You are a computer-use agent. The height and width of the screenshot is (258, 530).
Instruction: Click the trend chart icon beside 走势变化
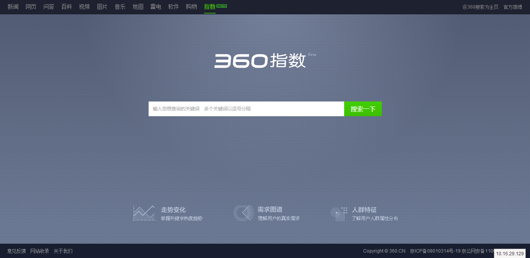pos(144,213)
